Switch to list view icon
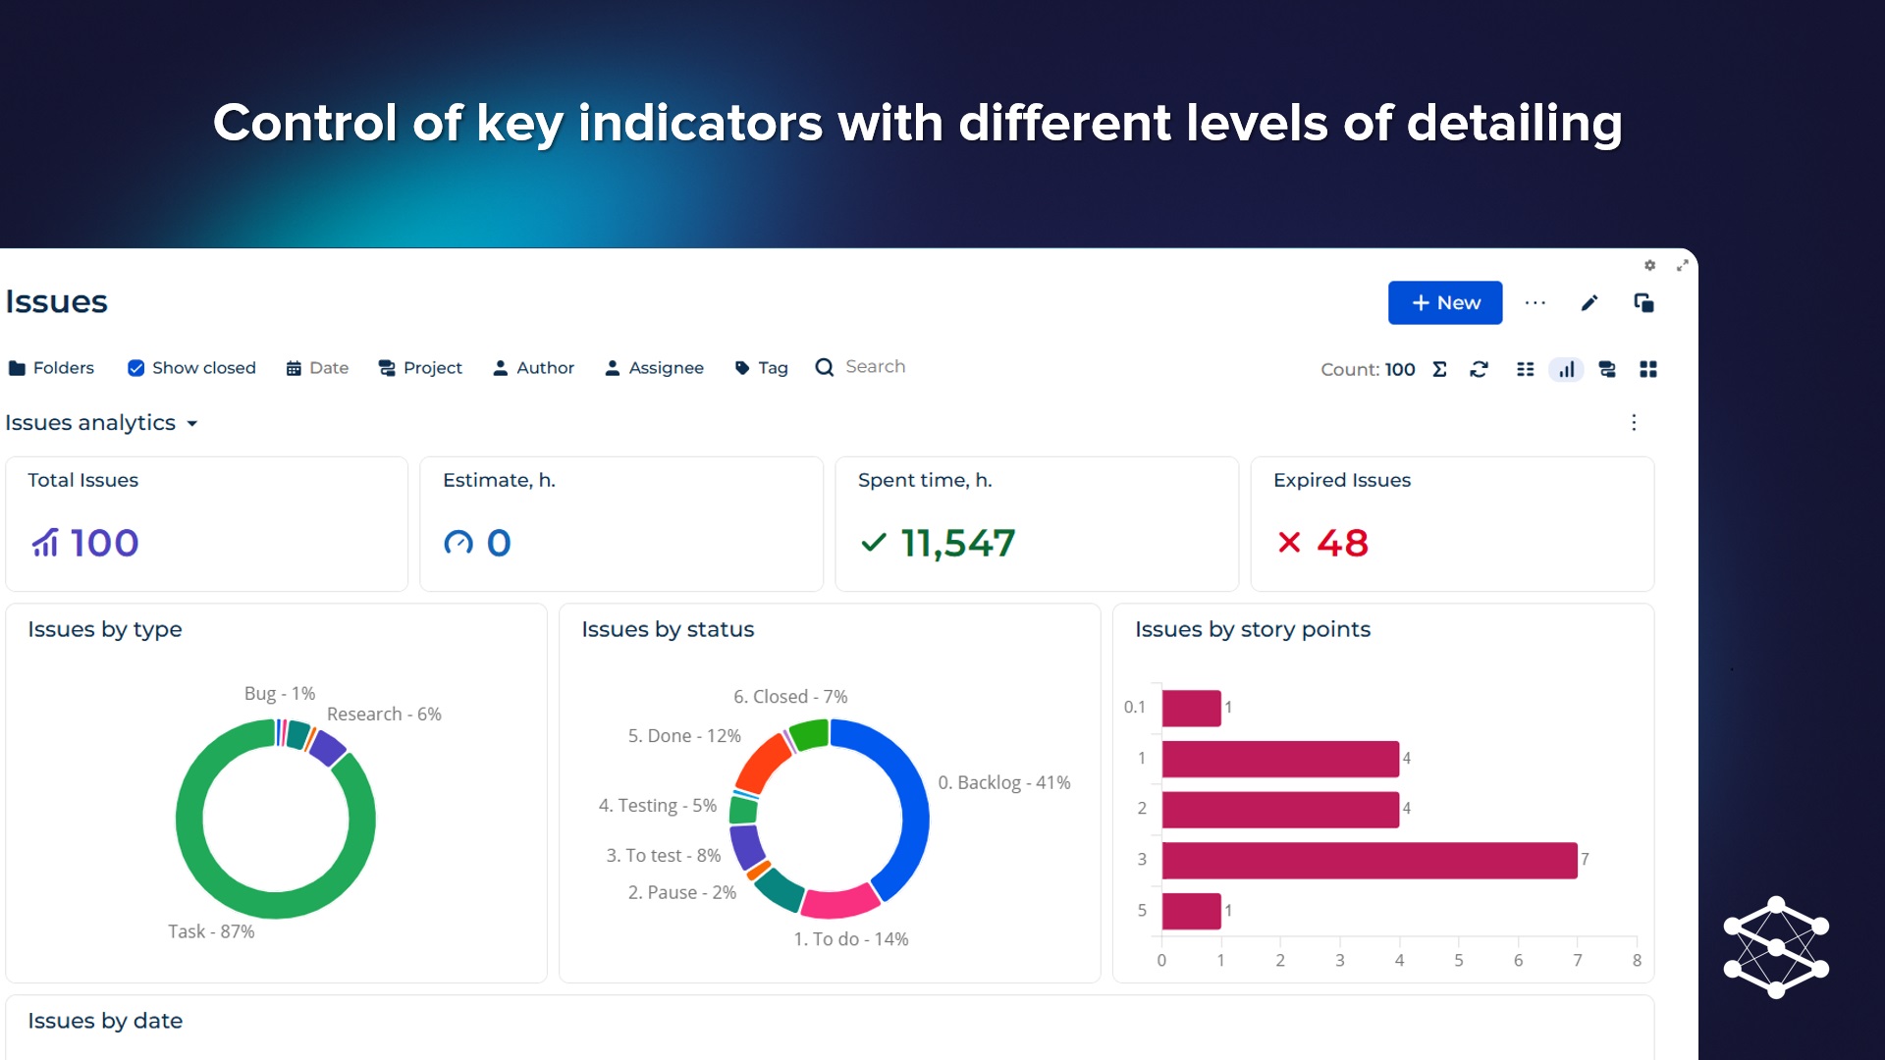 point(1525,369)
